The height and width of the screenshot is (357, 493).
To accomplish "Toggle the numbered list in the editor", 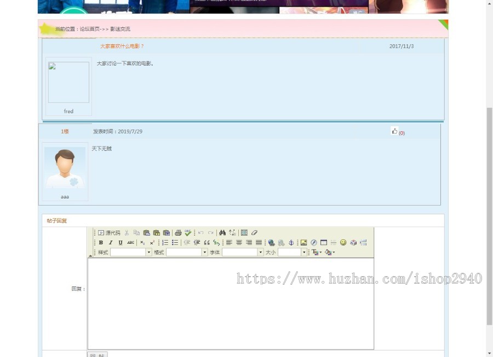I will tap(164, 241).
